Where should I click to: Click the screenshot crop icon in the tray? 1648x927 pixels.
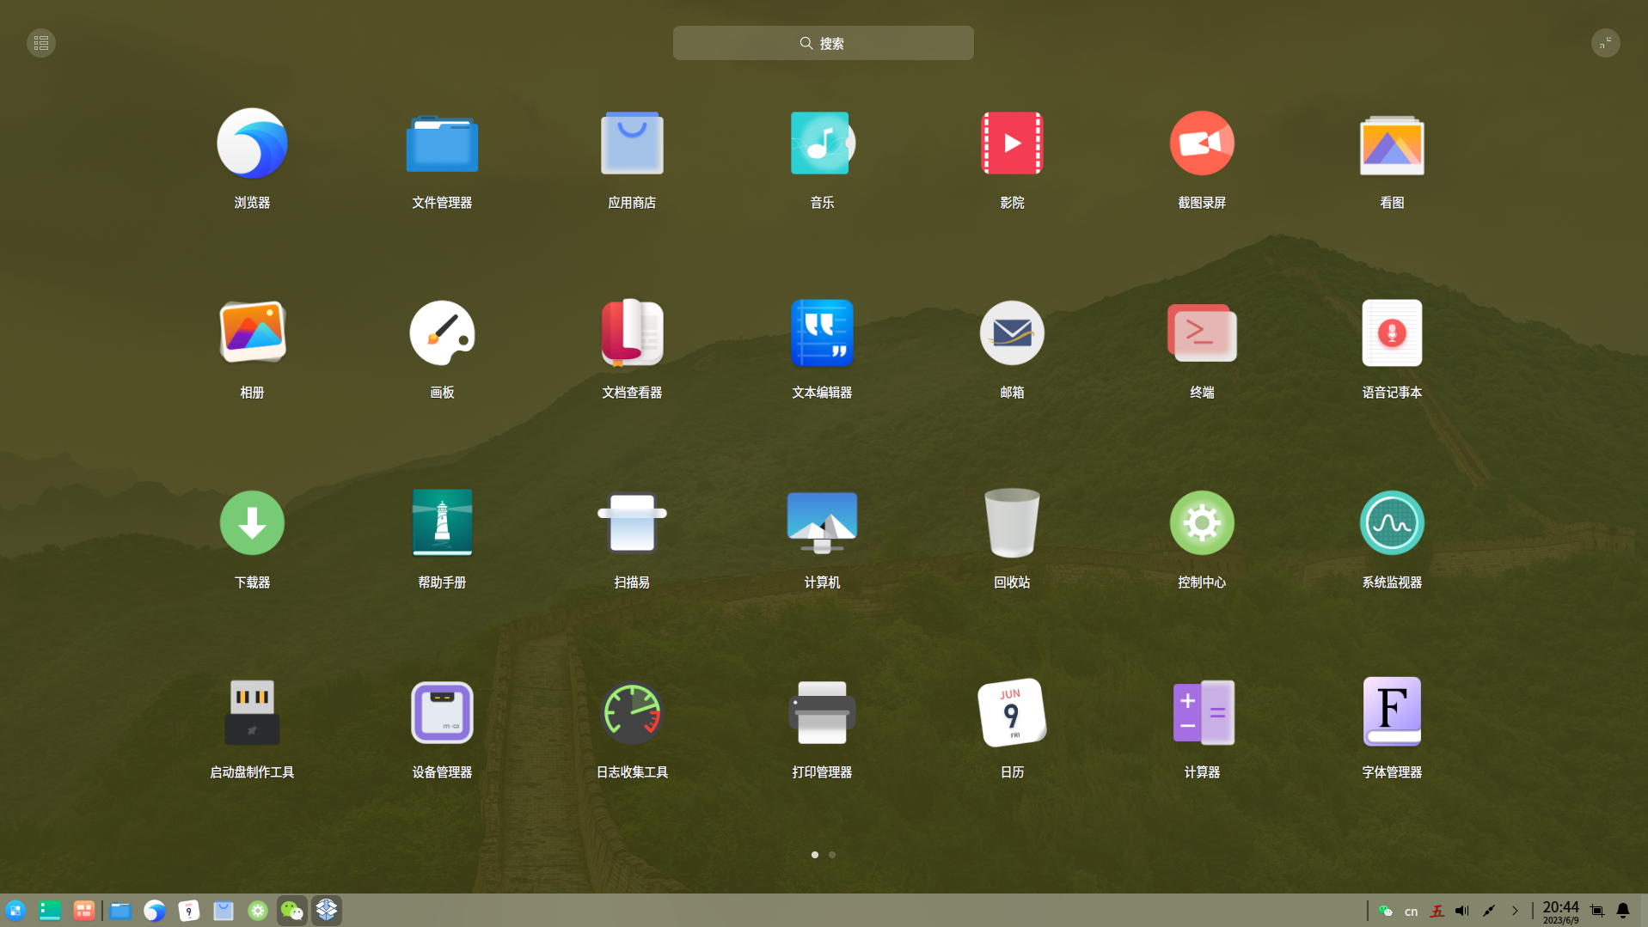(1597, 911)
